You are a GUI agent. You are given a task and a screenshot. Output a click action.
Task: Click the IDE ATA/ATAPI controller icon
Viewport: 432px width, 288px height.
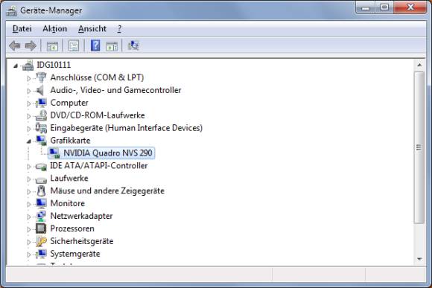click(41, 166)
